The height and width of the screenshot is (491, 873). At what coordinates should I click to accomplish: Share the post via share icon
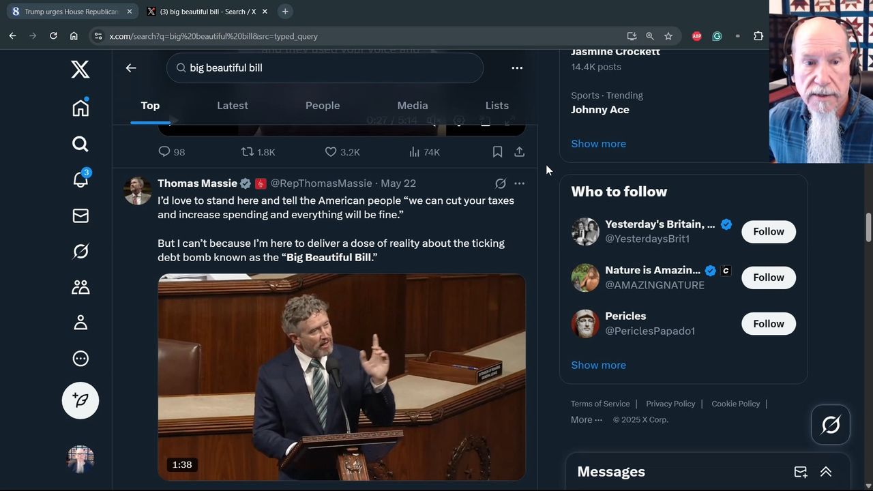coord(519,152)
